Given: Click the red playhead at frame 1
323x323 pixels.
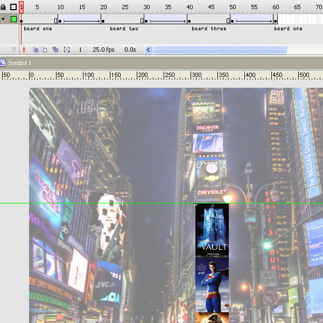Looking at the screenshot, I should coord(21,7).
